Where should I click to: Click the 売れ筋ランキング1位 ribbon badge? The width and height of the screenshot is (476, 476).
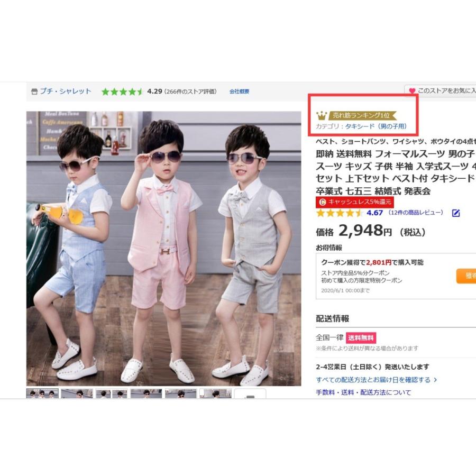pyautogui.click(x=363, y=115)
